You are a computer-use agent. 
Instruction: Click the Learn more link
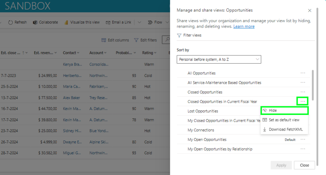(x=244, y=26)
